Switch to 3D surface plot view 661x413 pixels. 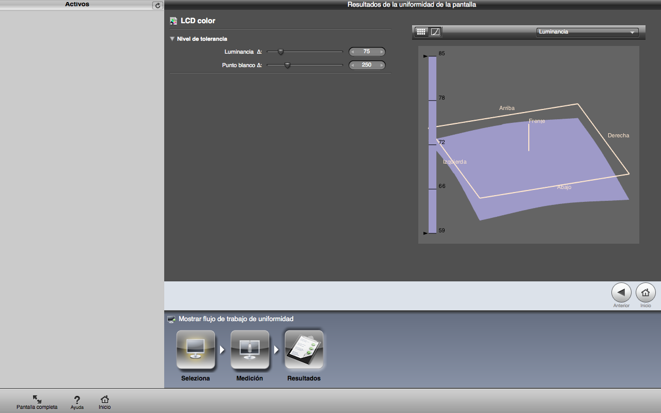435,32
